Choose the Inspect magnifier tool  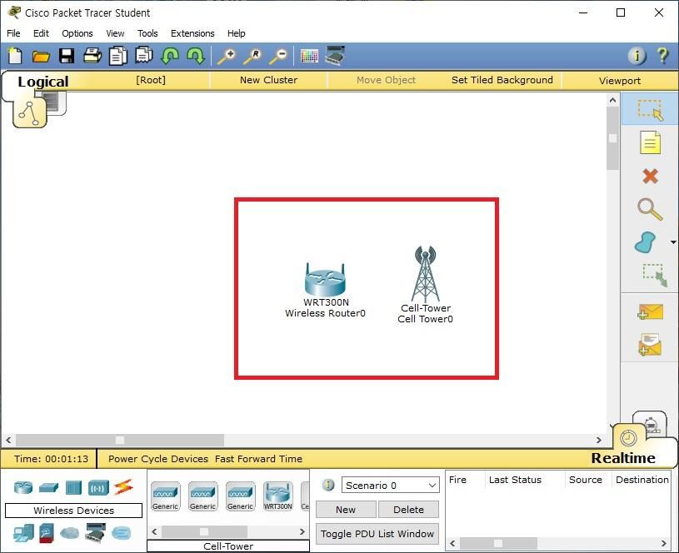pyautogui.click(x=649, y=208)
